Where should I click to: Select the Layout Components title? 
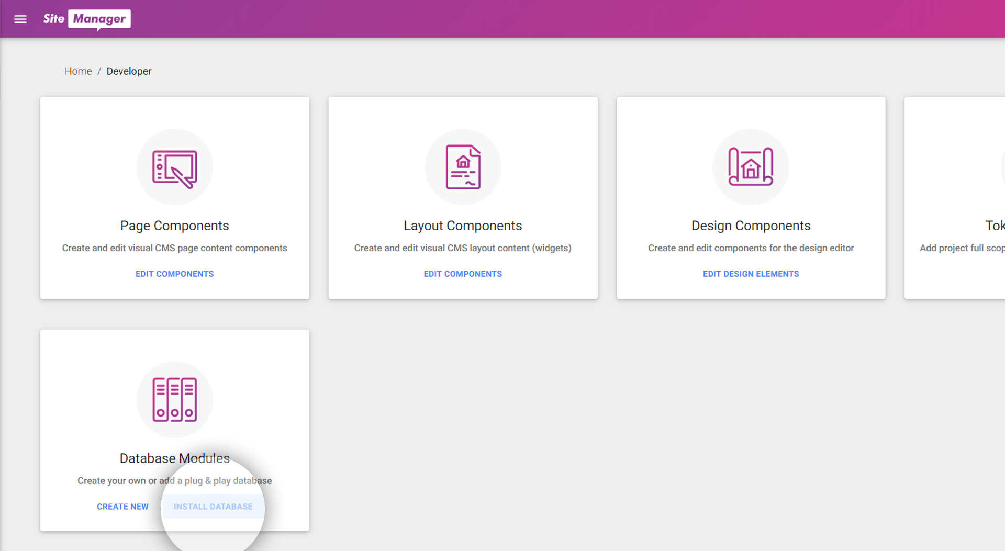click(463, 226)
